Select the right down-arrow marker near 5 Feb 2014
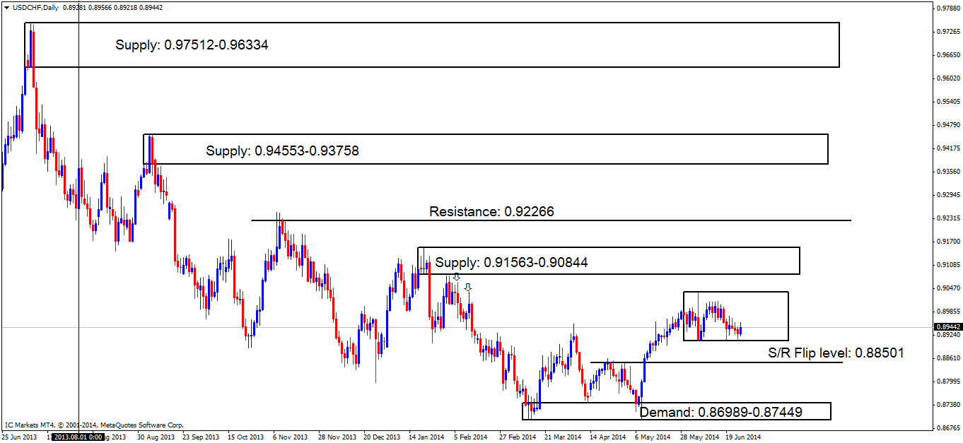The width and height of the screenshot is (963, 443). click(467, 287)
